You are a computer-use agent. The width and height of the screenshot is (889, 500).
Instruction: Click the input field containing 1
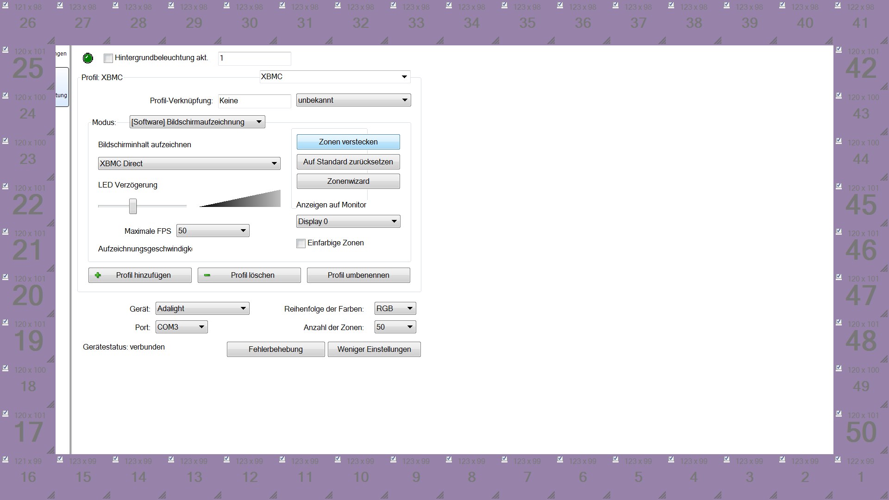tap(254, 58)
